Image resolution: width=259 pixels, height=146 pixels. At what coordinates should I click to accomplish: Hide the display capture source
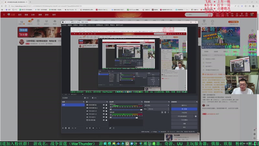104,120
